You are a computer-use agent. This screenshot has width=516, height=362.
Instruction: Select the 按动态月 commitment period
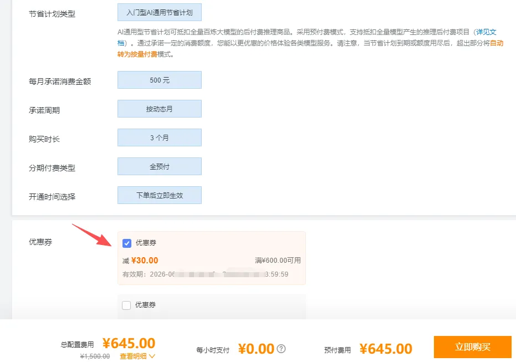pos(160,109)
